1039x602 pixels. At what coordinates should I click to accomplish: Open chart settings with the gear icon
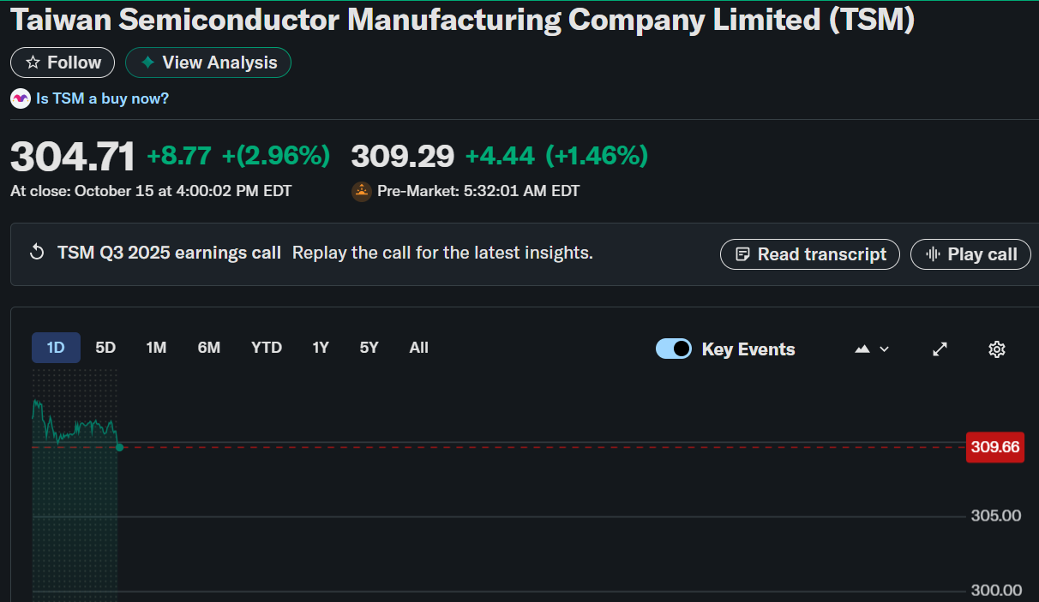click(996, 349)
